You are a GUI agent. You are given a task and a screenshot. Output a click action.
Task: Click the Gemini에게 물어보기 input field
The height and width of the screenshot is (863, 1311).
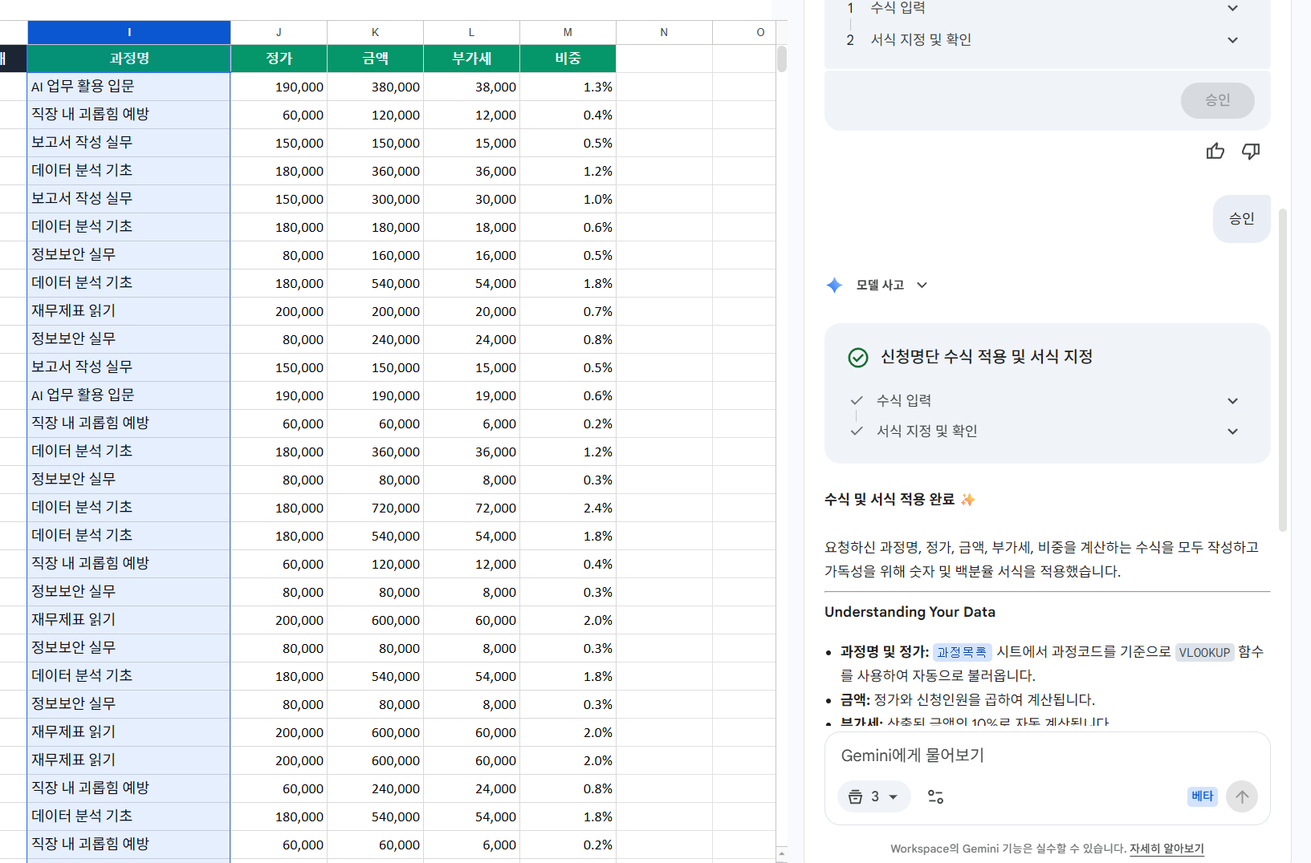click(x=1047, y=756)
